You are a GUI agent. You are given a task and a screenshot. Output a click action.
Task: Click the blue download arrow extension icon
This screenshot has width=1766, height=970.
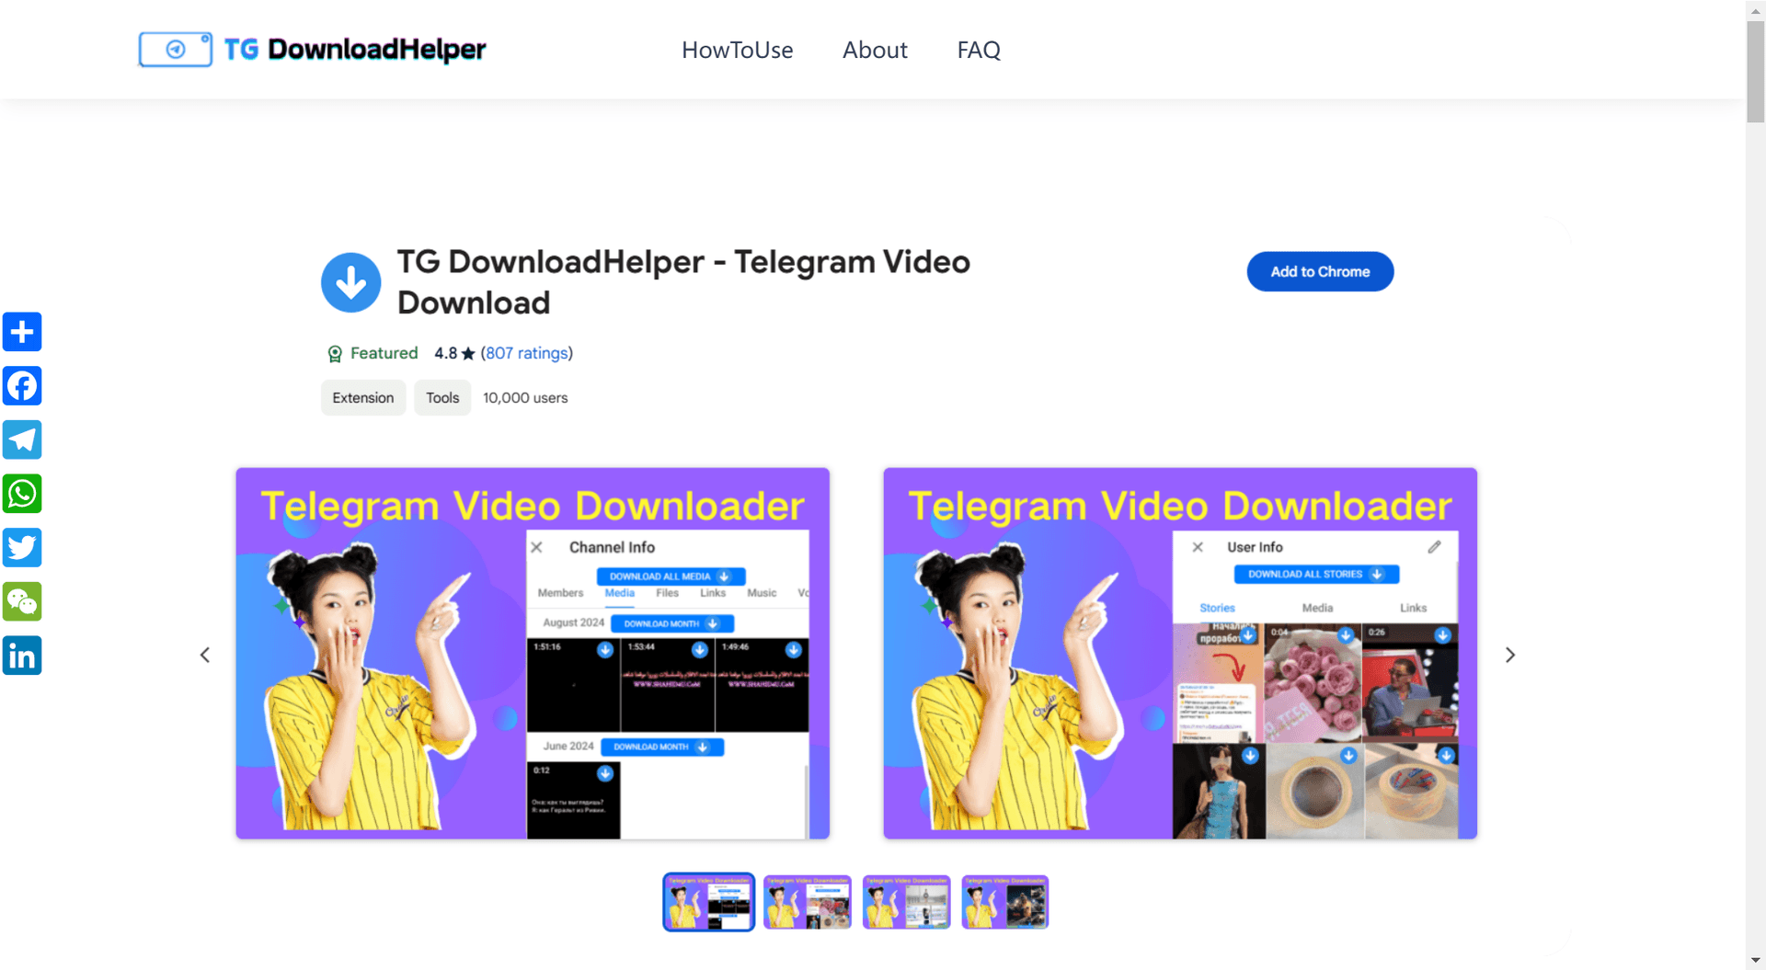(350, 282)
